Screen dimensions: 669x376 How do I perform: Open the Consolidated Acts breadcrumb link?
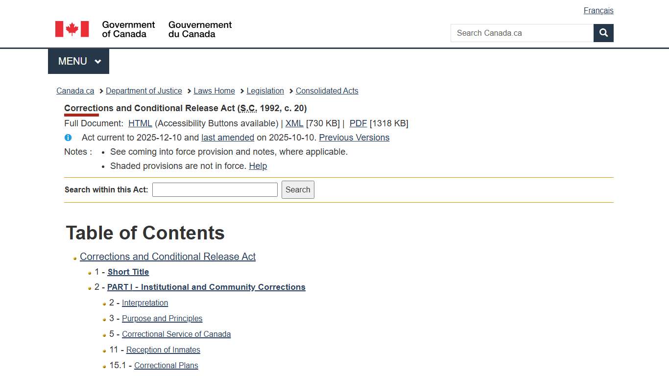click(x=327, y=91)
